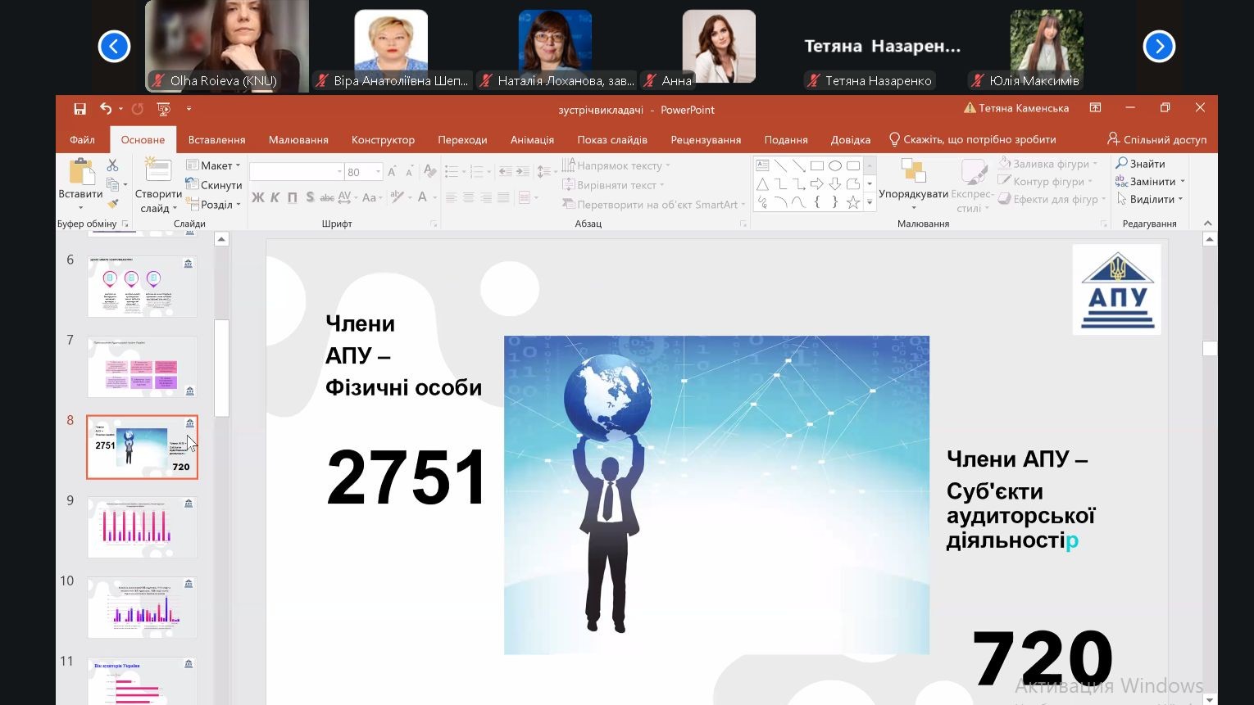Click Спільний доступ share button
Image resolution: width=1254 pixels, height=705 pixels.
[1156, 140]
